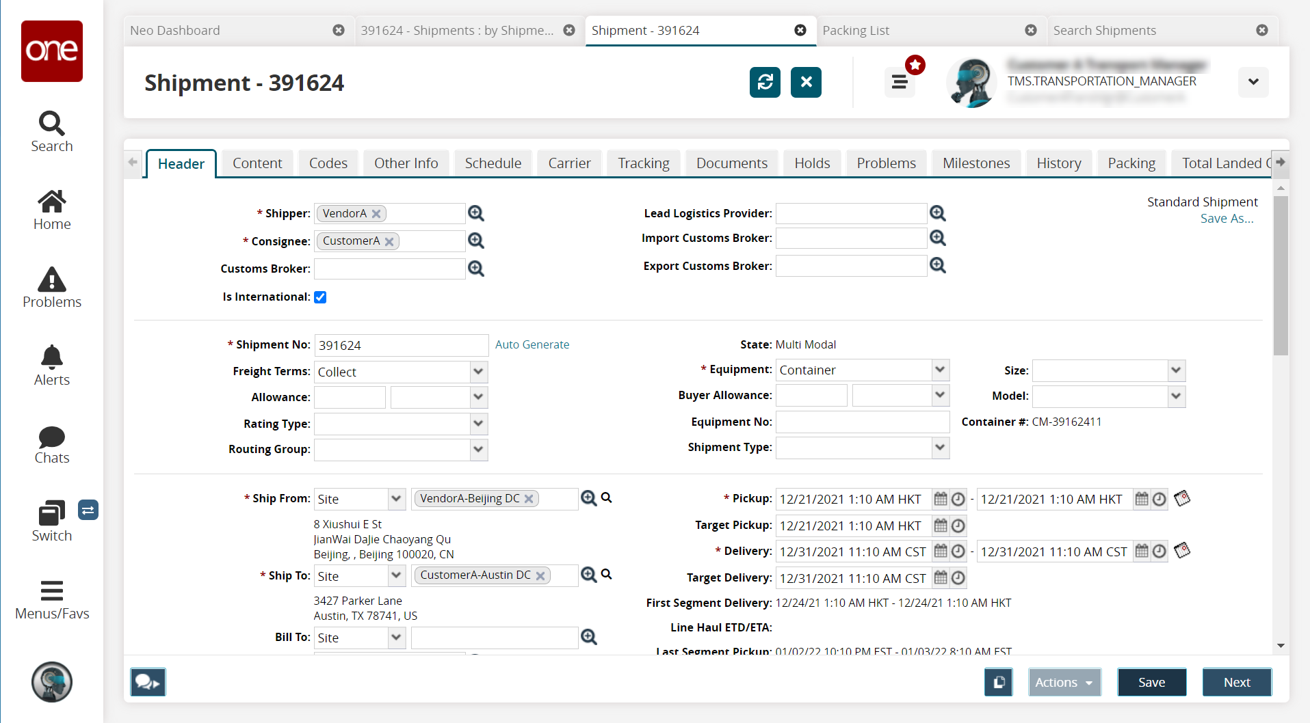Click the vertical scrollbar thumb
The width and height of the screenshot is (1310, 723).
(1281, 273)
